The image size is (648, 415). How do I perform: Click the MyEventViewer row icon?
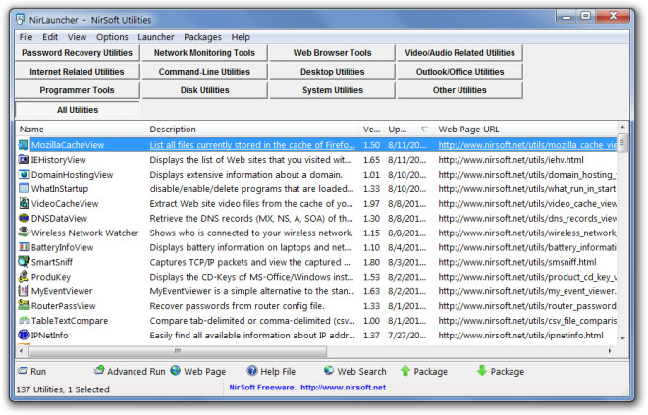point(24,291)
